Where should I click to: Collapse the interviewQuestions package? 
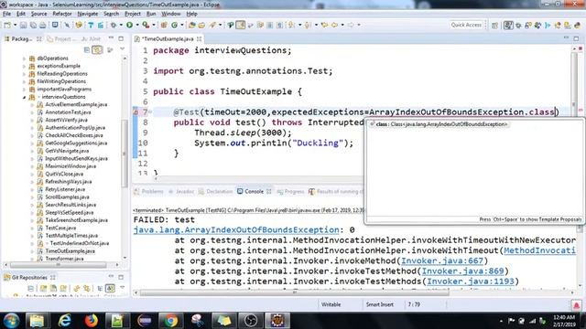(x=25, y=97)
